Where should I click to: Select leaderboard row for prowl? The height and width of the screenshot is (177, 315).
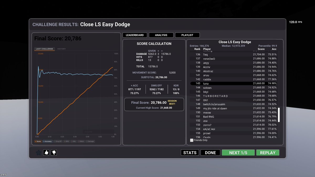[x=233, y=133]
